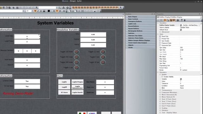The width and height of the screenshot is (203, 114).
Task: Click the LogOn User01 button
Action: (77, 92)
